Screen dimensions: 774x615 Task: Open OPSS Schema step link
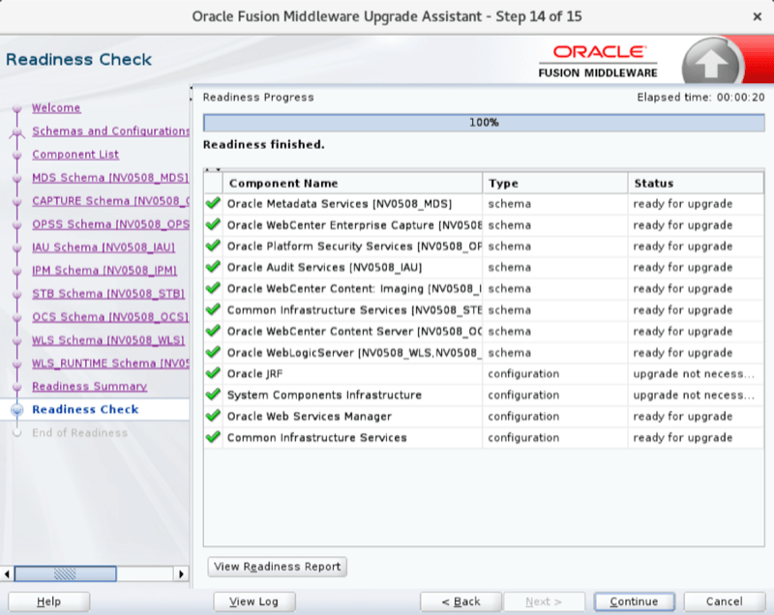click(x=110, y=223)
